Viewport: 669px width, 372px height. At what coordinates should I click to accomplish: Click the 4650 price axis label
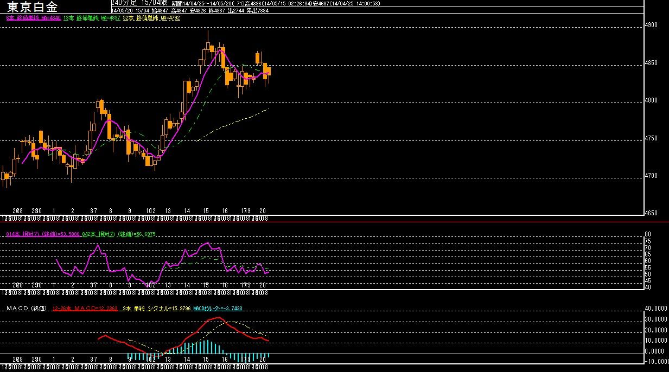tap(651, 214)
